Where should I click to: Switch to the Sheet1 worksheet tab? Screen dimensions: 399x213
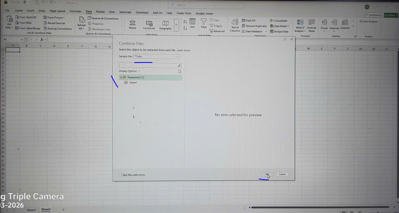tap(31, 210)
